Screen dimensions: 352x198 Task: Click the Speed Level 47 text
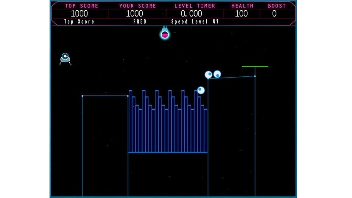pos(195,21)
